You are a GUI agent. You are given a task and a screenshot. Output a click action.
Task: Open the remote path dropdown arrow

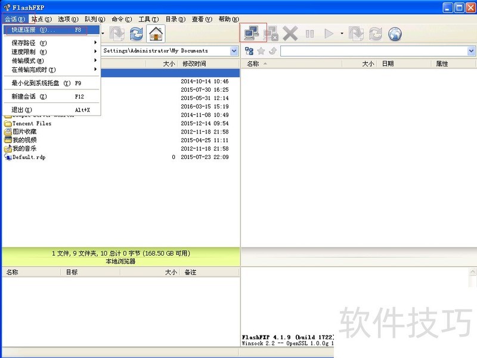click(x=471, y=51)
